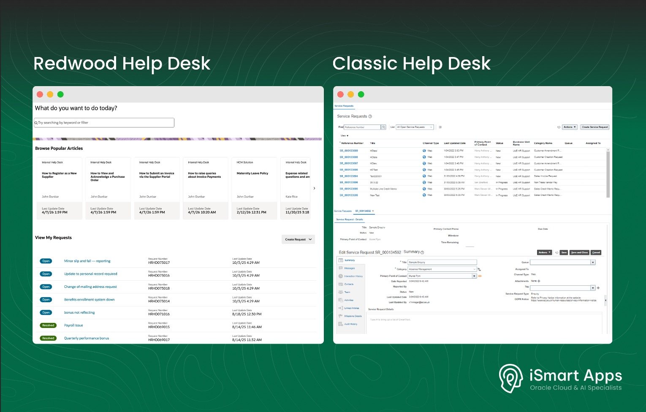Click the Create Service Request button
The image size is (646, 412).
[594, 127]
